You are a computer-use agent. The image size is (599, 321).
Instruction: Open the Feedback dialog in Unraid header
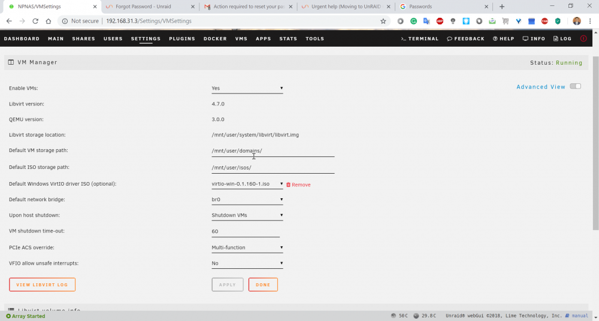[465, 38]
